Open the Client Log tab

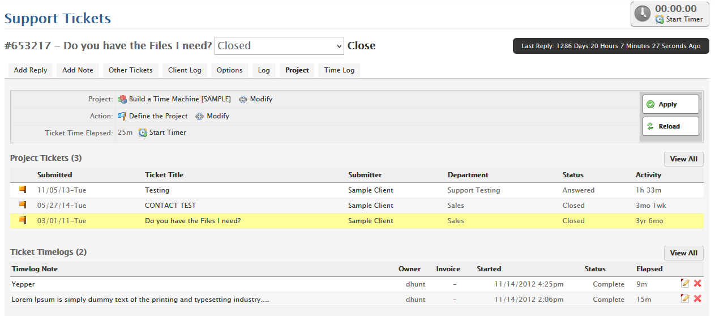(x=185, y=70)
